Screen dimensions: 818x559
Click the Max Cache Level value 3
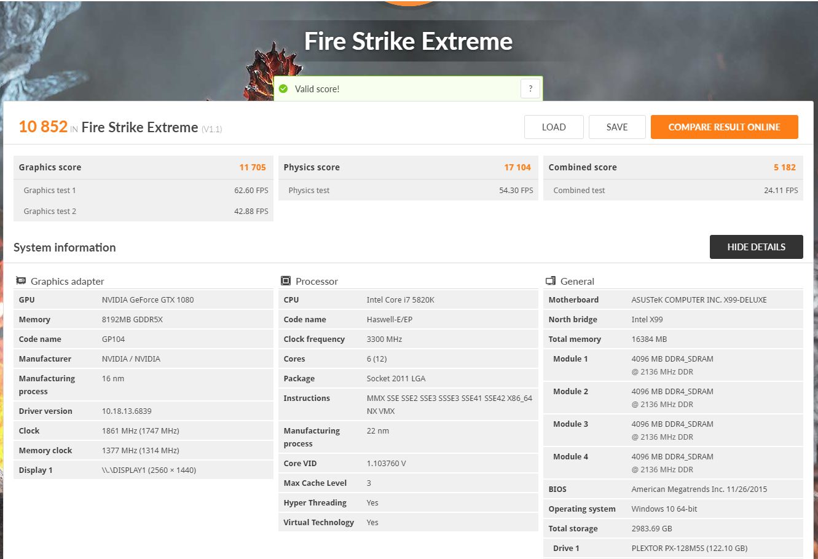[369, 483]
